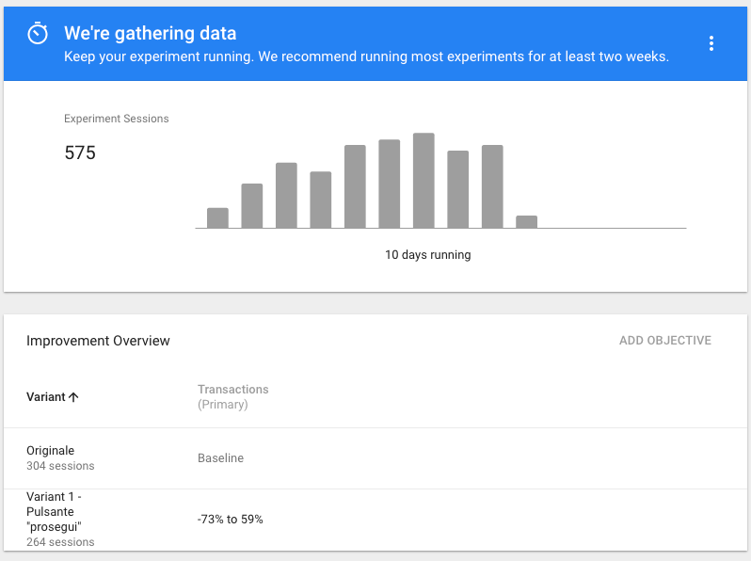Open the three-dot more options menu
Screen dimensions: 751x561
[711, 43]
